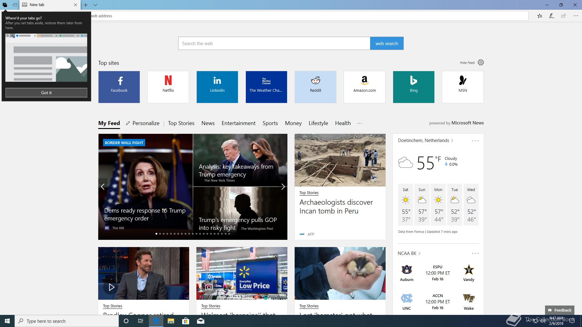Switch to the Health tab
582x327 pixels.
pyautogui.click(x=343, y=123)
